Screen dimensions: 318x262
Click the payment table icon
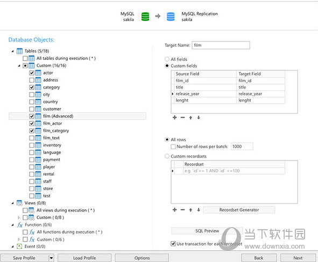tap(38, 159)
